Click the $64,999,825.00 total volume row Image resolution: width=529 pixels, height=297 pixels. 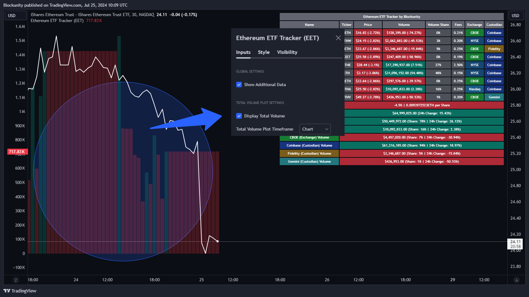[424, 113]
